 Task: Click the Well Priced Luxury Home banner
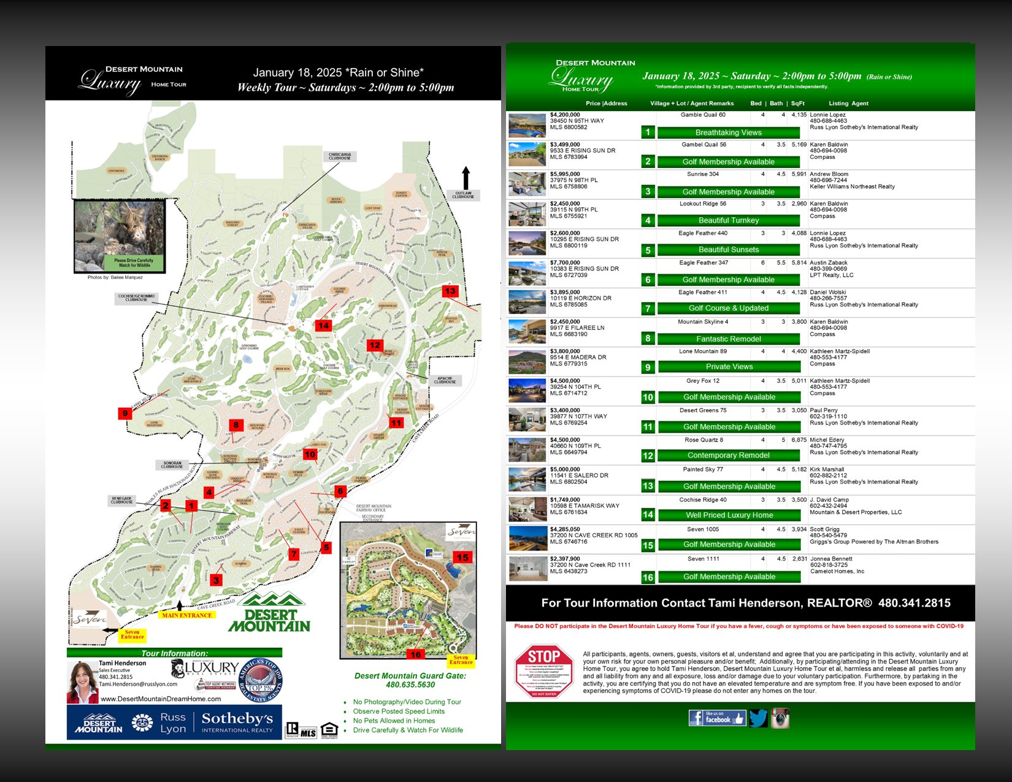[x=729, y=515]
